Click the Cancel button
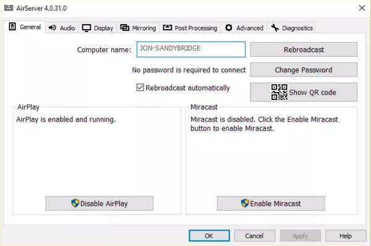Image resolution: width=371 pixels, height=246 pixels. (255, 235)
